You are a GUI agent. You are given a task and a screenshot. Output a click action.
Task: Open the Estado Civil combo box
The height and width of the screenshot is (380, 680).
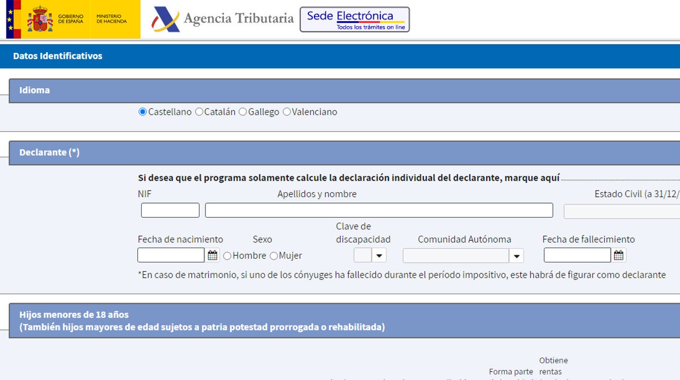point(621,211)
